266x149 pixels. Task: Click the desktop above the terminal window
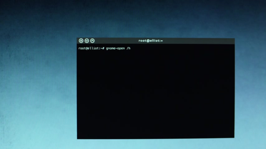(x=156, y=19)
